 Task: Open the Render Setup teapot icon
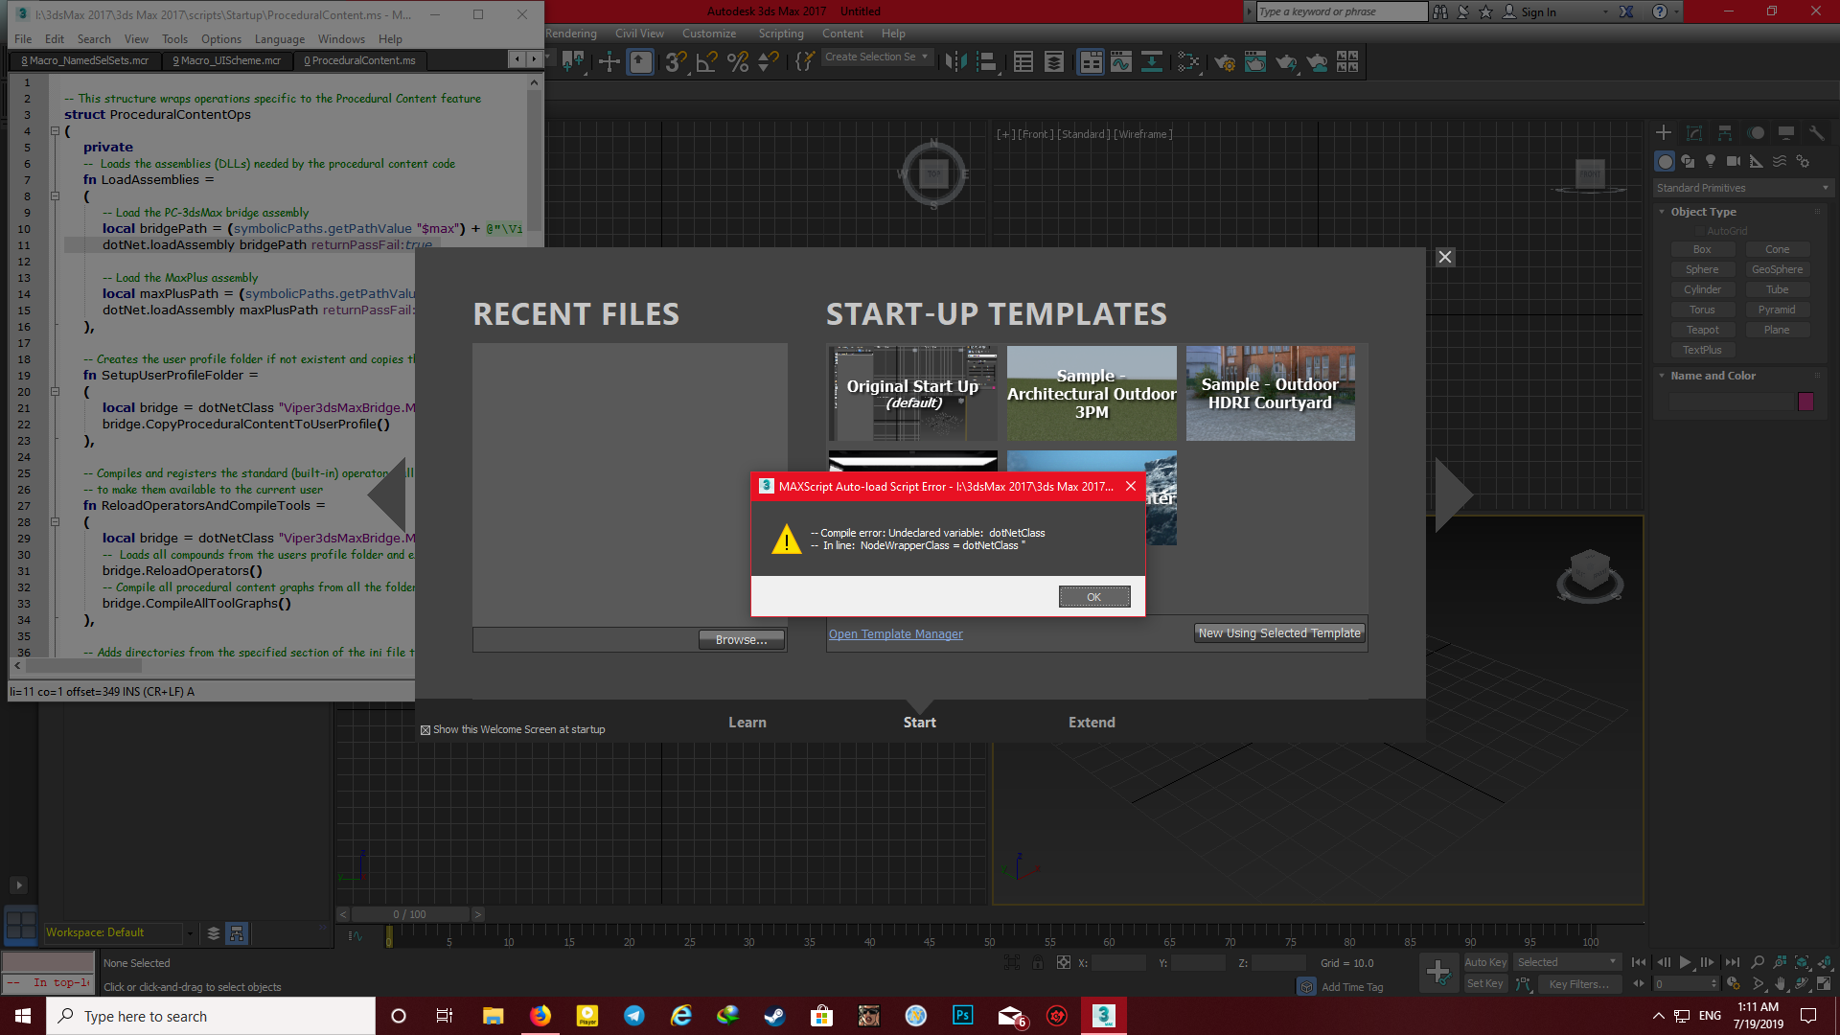point(1225,62)
